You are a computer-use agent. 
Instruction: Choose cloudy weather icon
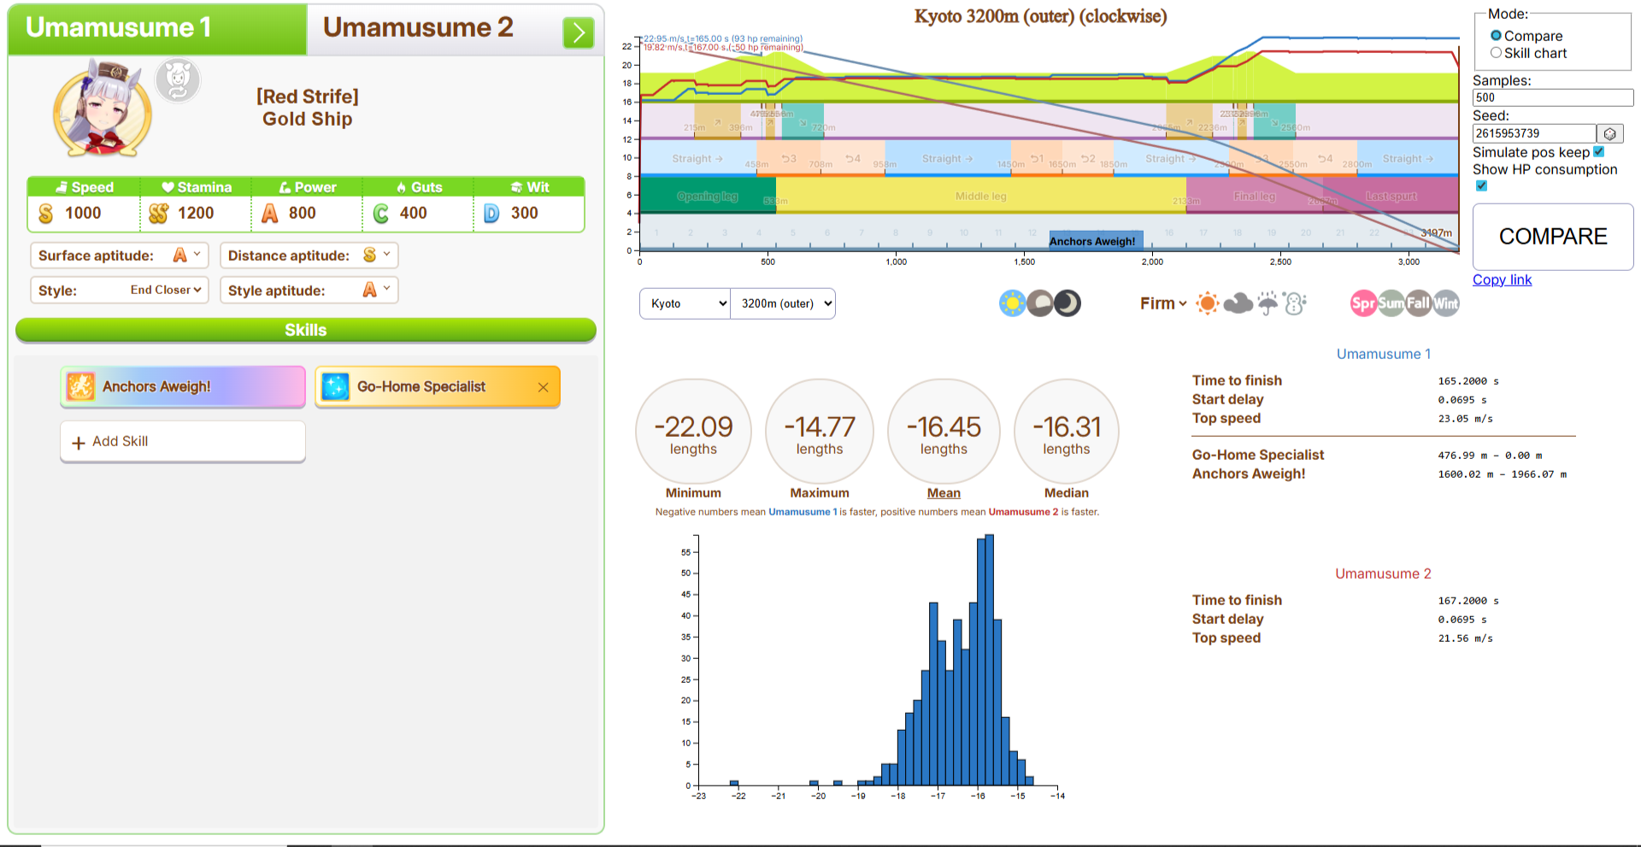[x=1238, y=303]
